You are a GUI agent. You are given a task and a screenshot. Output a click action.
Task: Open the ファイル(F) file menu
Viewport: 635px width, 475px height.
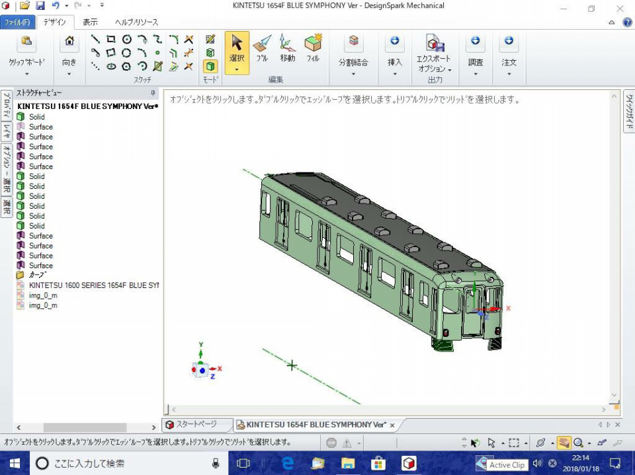[17, 22]
